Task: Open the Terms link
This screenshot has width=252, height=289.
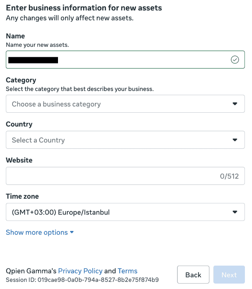Action: 127,271
